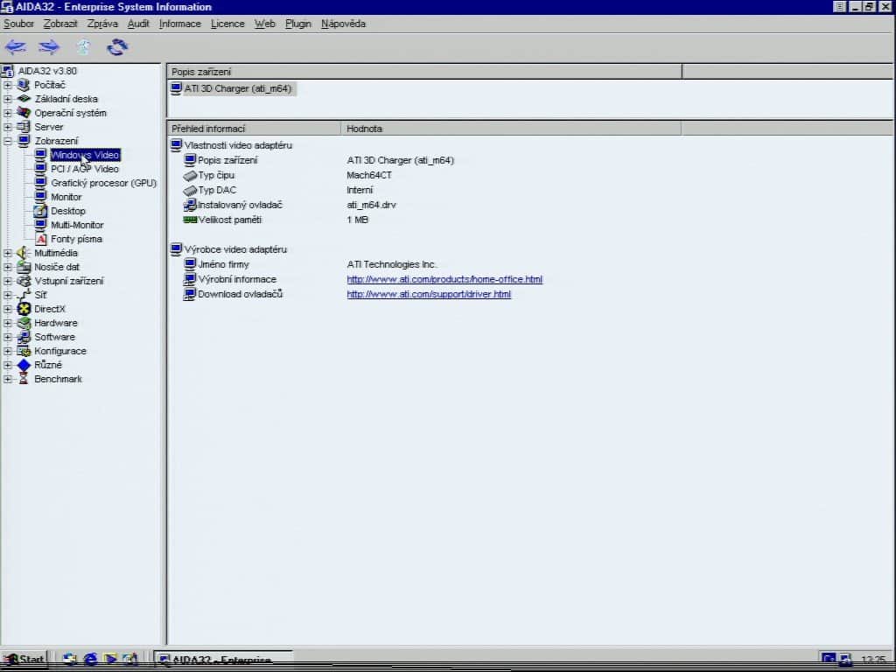The image size is (896, 672).
Task: Click the Mach64CT chip type value
Action: [369, 175]
